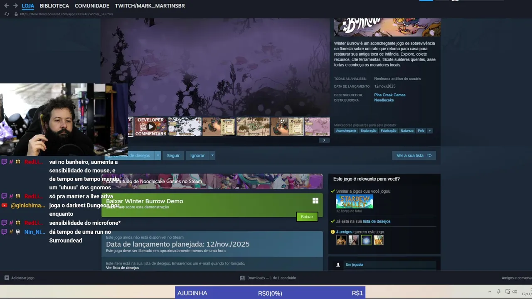The width and height of the screenshot is (532, 299).
Task: Go back with the back arrow
Action: click(6, 6)
